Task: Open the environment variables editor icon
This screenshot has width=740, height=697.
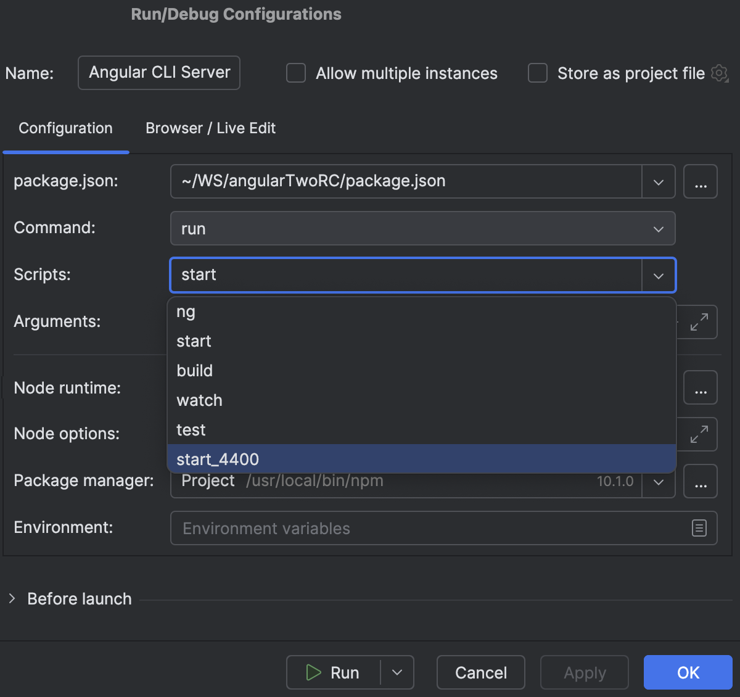Action: coord(699,528)
